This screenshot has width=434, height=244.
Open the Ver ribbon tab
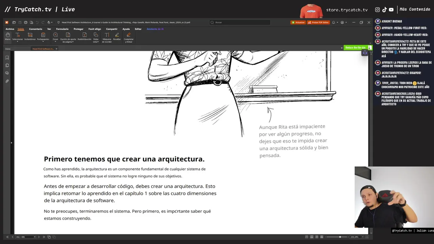49,29
